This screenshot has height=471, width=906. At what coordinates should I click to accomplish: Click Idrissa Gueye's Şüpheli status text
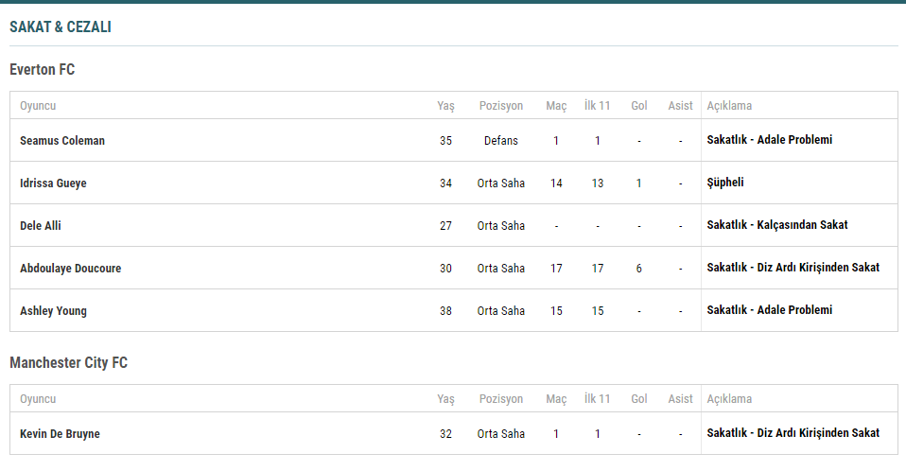pyautogui.click(x=725, y=183)
